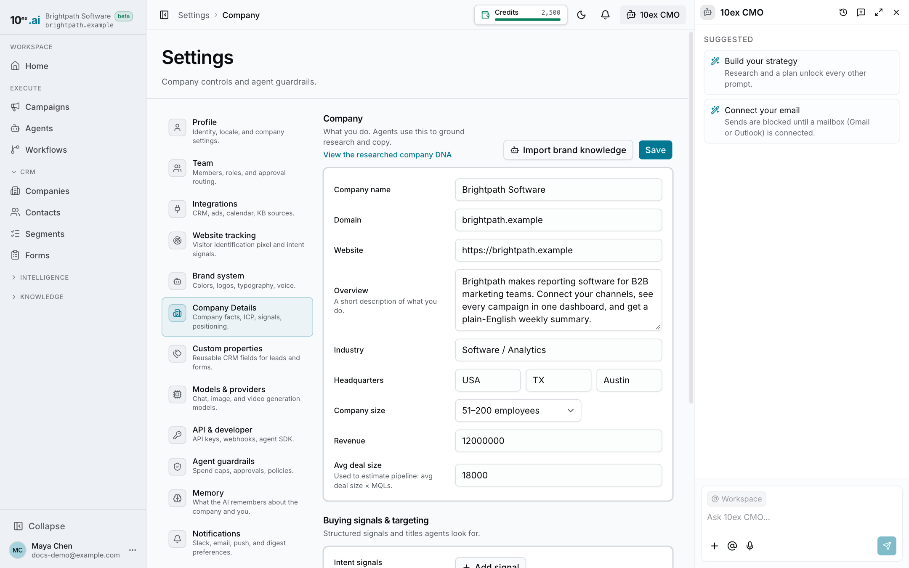909x568 pixels.
Task: Send the message with the paper-plane button
Action: click(x=886, y=546)
